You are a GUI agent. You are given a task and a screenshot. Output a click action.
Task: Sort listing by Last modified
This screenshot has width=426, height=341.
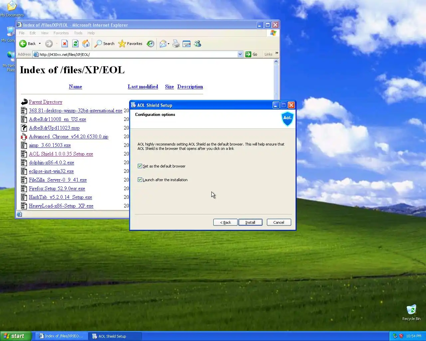(x=143, y=87)
